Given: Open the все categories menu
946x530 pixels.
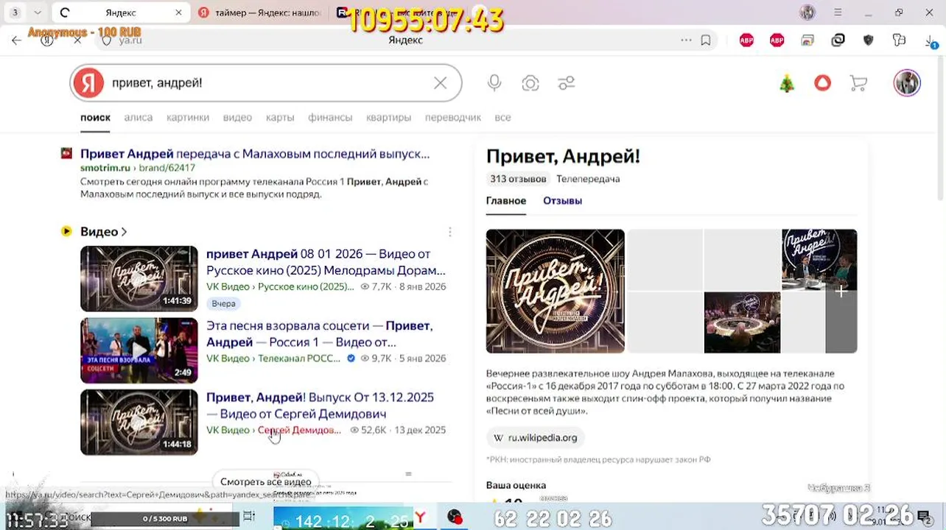Looking at the screenshot, I should click(502, 117).
